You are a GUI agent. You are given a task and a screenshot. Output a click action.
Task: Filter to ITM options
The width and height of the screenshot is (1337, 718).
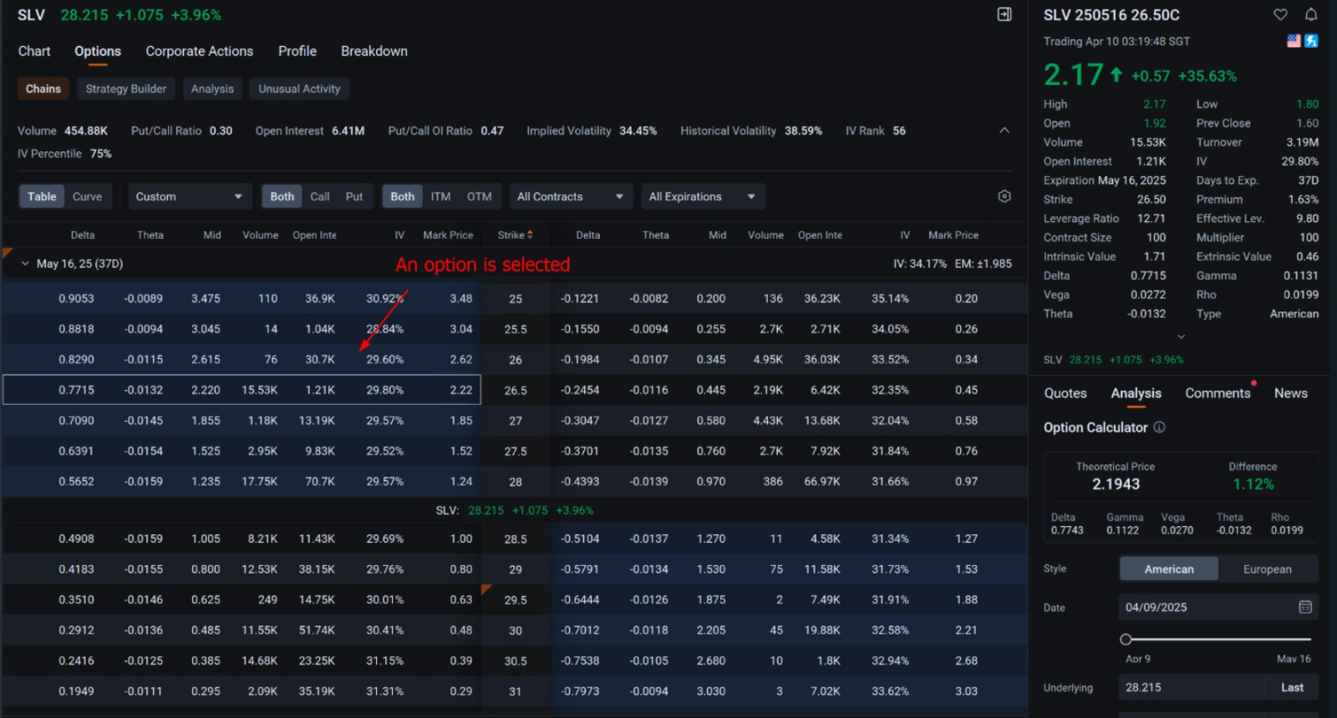440,197
